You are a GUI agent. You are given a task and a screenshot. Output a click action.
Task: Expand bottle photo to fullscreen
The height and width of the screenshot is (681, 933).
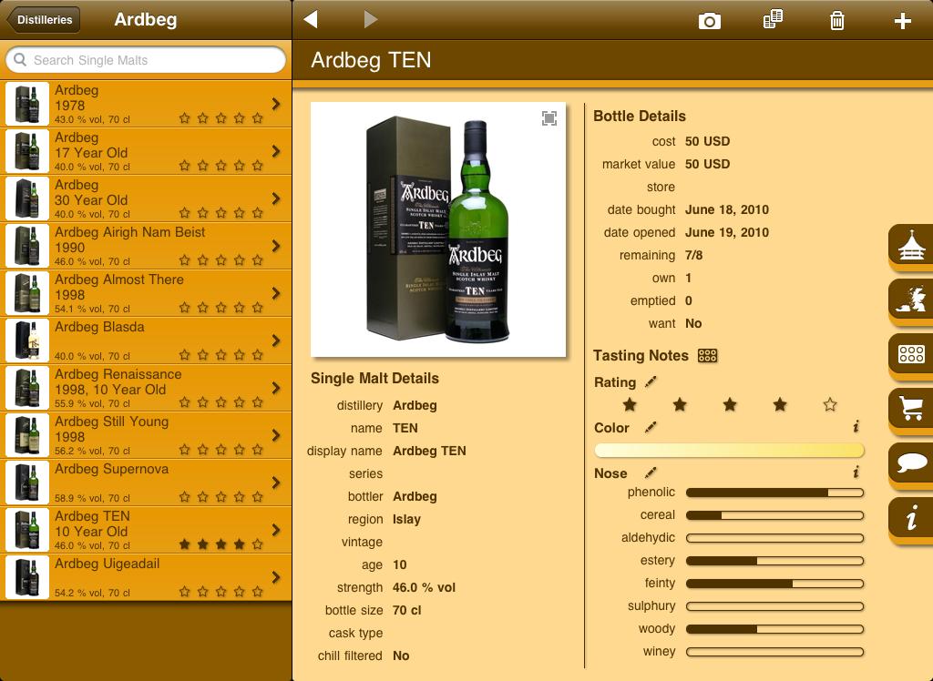(x=549, y=118)
